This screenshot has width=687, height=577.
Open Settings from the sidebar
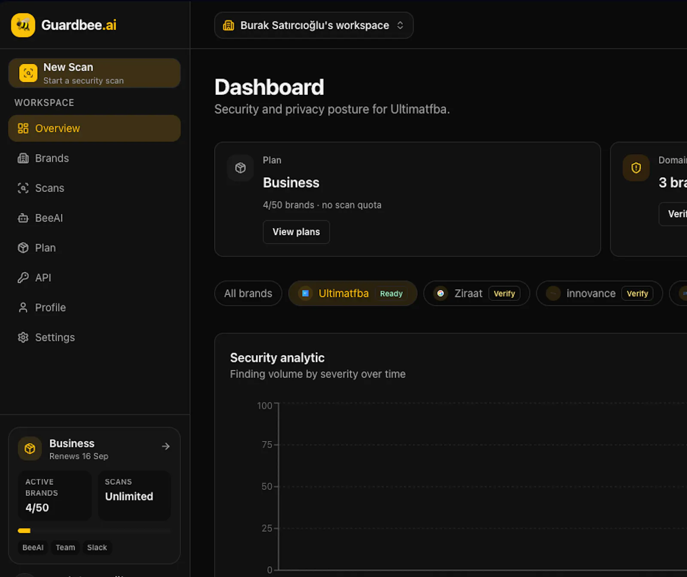pos(94,337)
